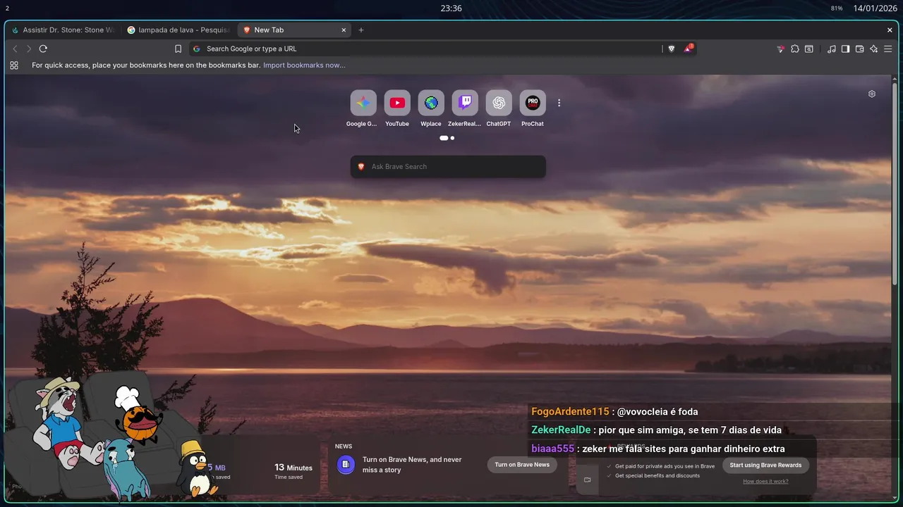Click How does it work link
The height and width of the screenshot is (507, 903).
765,482
